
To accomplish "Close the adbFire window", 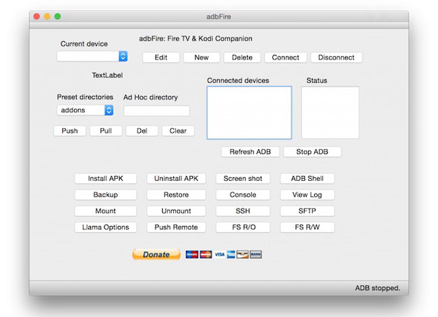I will 36,16.
